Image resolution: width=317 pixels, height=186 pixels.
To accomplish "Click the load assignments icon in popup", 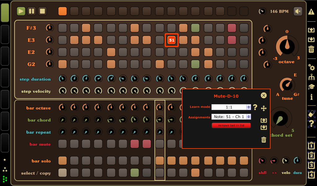I will tap(264, 120).
